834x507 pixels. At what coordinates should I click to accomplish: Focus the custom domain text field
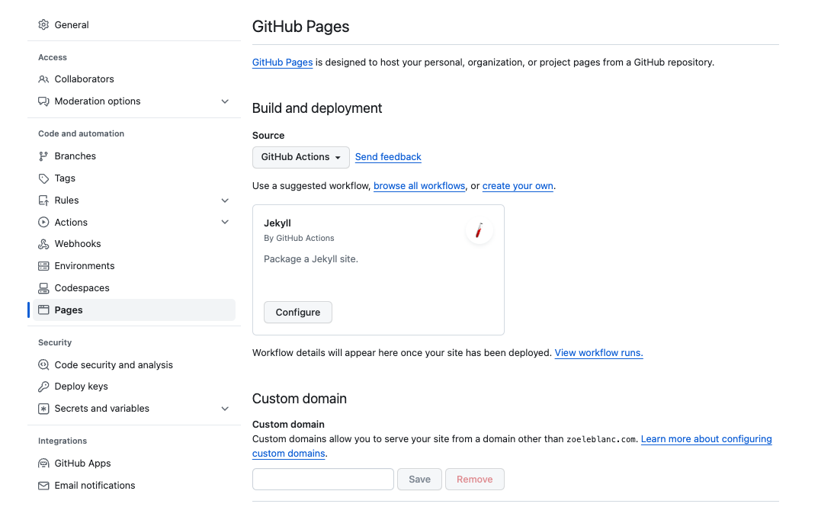(322, 480)
